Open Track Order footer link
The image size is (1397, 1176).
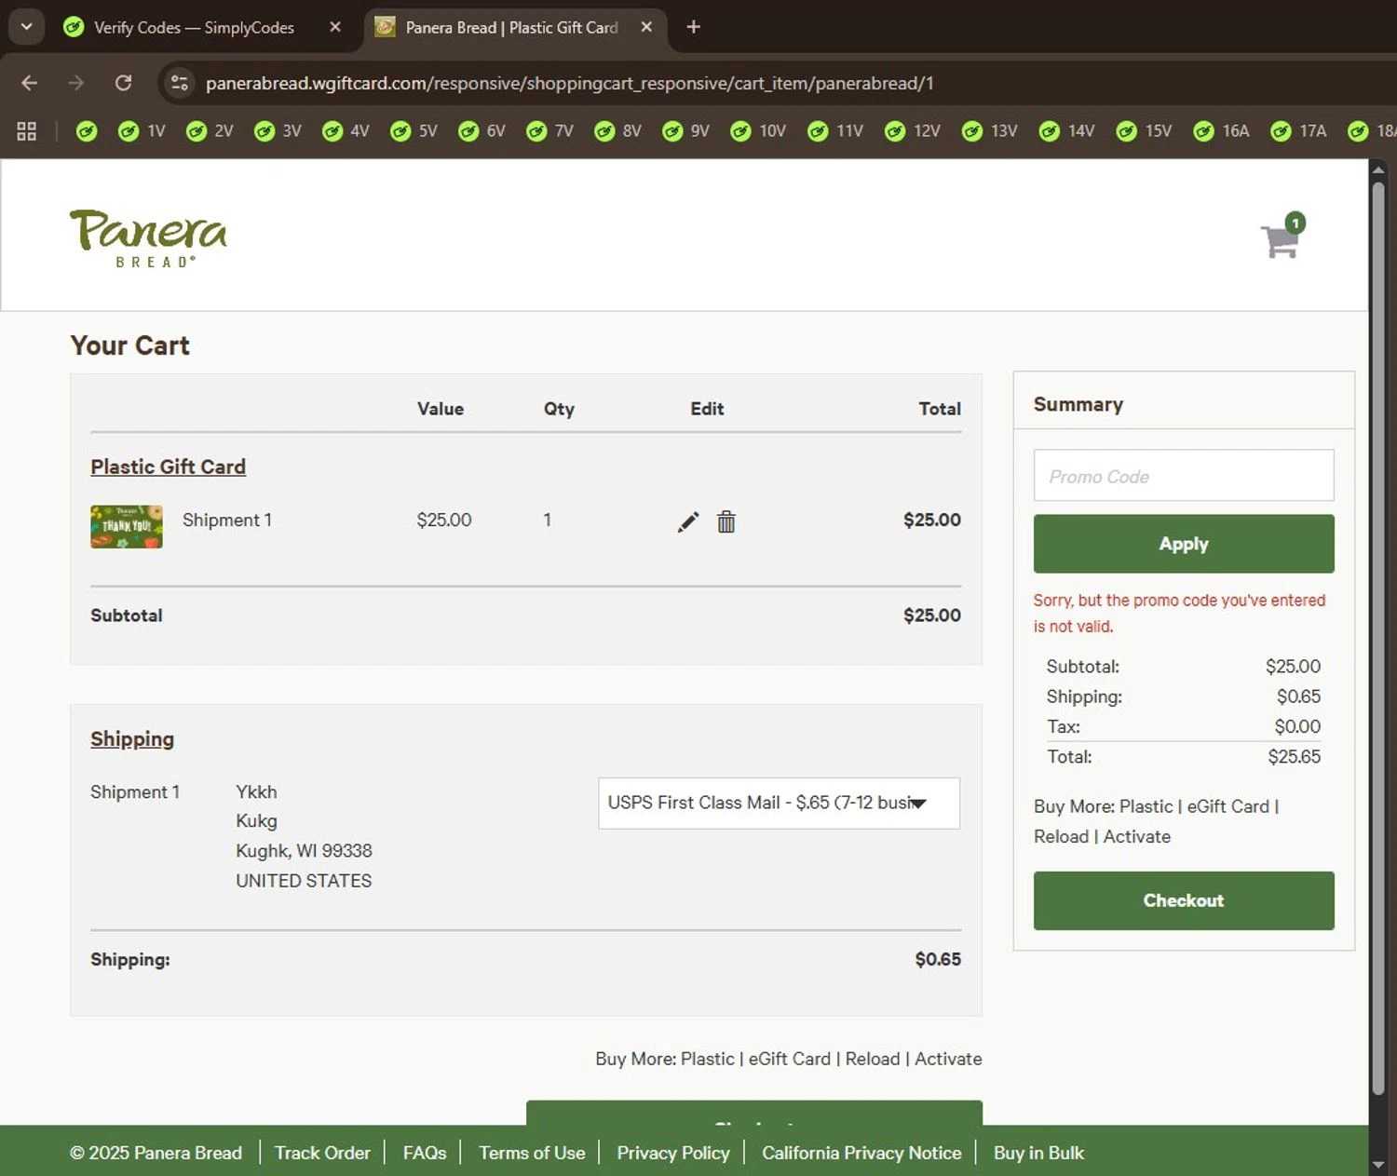pyautogui.click(x=322, y=1153)
